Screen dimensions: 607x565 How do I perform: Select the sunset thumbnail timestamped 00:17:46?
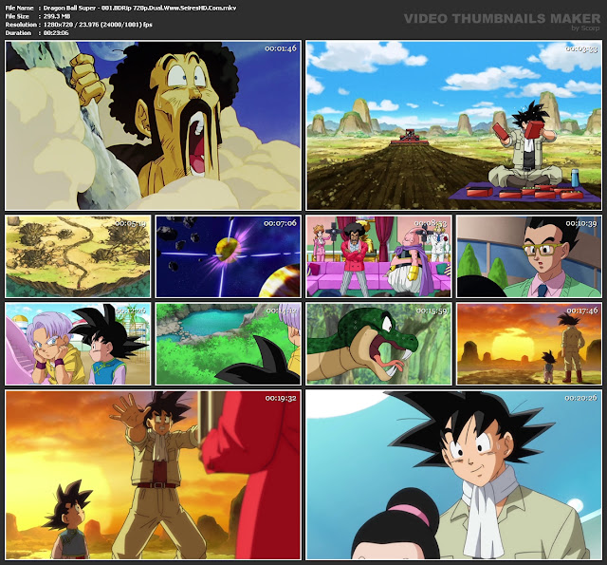(529, 344)
